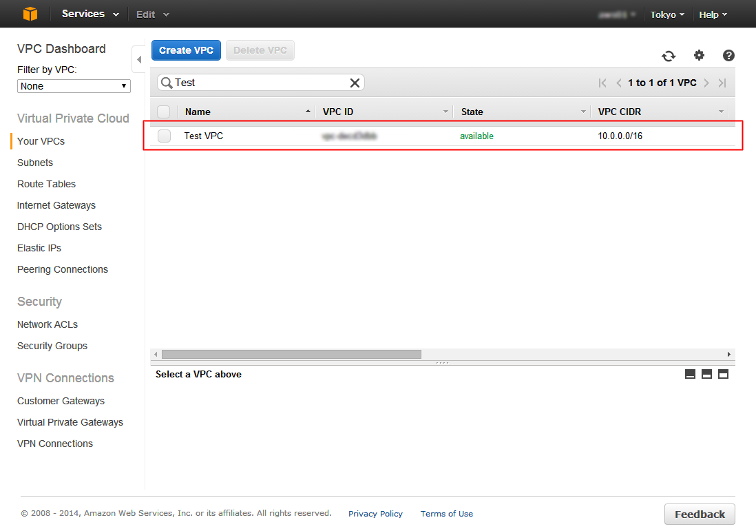This screenshot has height=531, width=756.
Task: Open the help question mark icon
Action: point(728,56)
